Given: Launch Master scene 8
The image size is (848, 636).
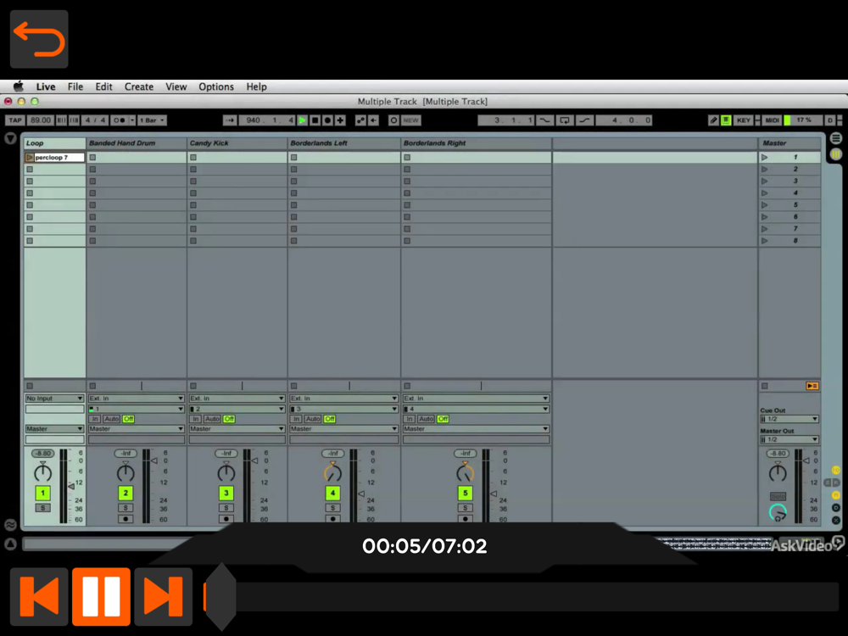Looking at the screenshot, I should [765, 241].
